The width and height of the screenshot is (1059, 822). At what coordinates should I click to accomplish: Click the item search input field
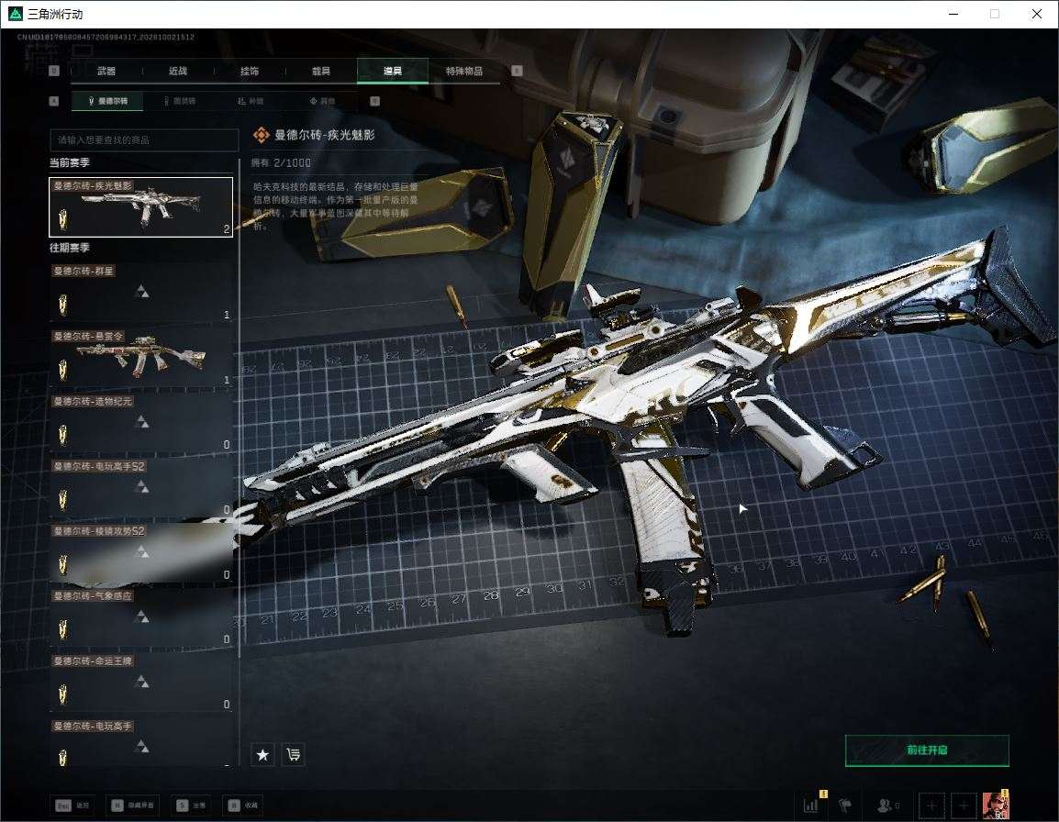[x=144, y=139]
